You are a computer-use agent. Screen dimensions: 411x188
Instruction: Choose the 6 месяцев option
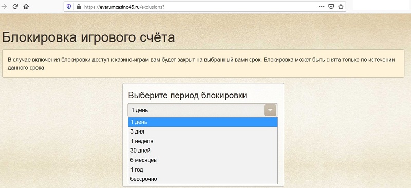click(x=202, y=160)
